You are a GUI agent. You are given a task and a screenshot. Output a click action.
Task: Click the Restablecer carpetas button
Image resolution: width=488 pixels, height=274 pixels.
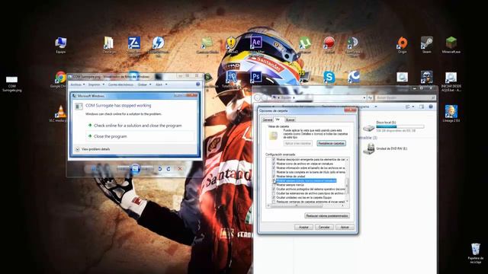pyautogui.click(x=331, y=143)
